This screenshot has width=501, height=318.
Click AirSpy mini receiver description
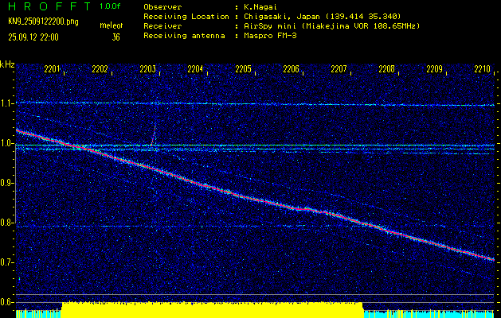[x=331, y=25]
